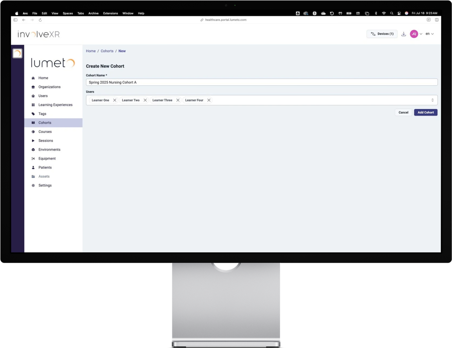This screenshot has width=452, height=348.
Task: Click the Cohorts breadcrumb link
Action: (107, 51)
